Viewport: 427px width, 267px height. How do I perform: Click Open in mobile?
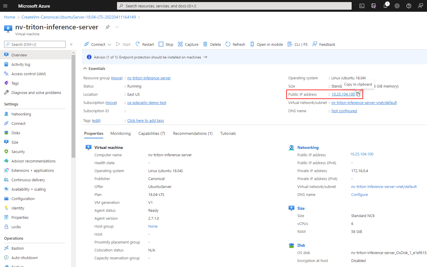tap(267, 44)
